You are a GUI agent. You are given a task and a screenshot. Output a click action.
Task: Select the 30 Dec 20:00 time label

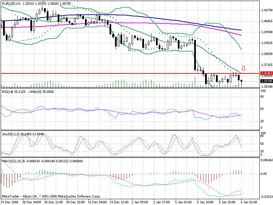[75, 202]
